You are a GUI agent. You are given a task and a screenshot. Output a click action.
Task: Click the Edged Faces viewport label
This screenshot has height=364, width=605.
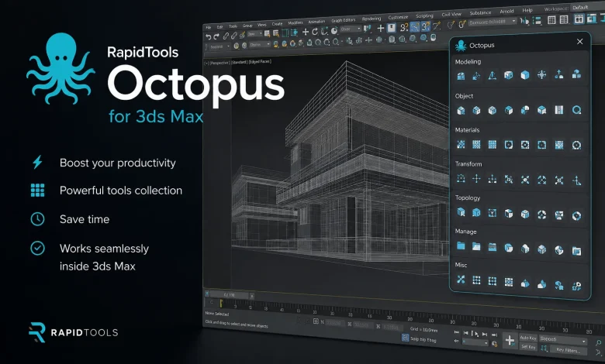260,62
